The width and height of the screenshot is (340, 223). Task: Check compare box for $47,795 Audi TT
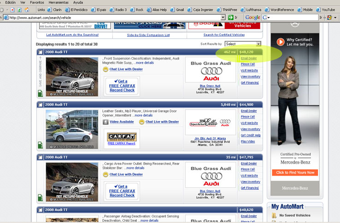(x=41, y=157)
